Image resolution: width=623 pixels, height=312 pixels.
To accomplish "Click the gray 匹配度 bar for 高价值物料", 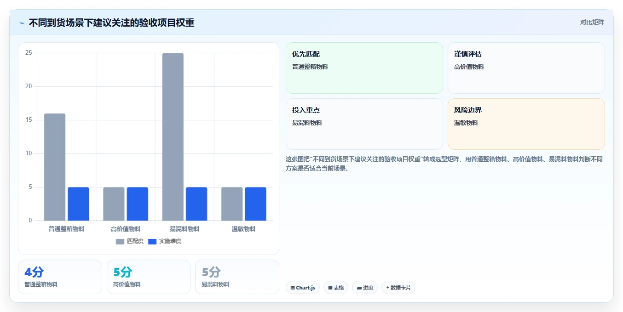I will (114, 204).
